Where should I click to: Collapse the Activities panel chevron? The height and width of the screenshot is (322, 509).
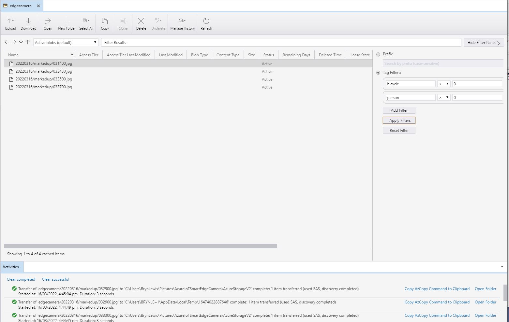[x=502, y=267]
